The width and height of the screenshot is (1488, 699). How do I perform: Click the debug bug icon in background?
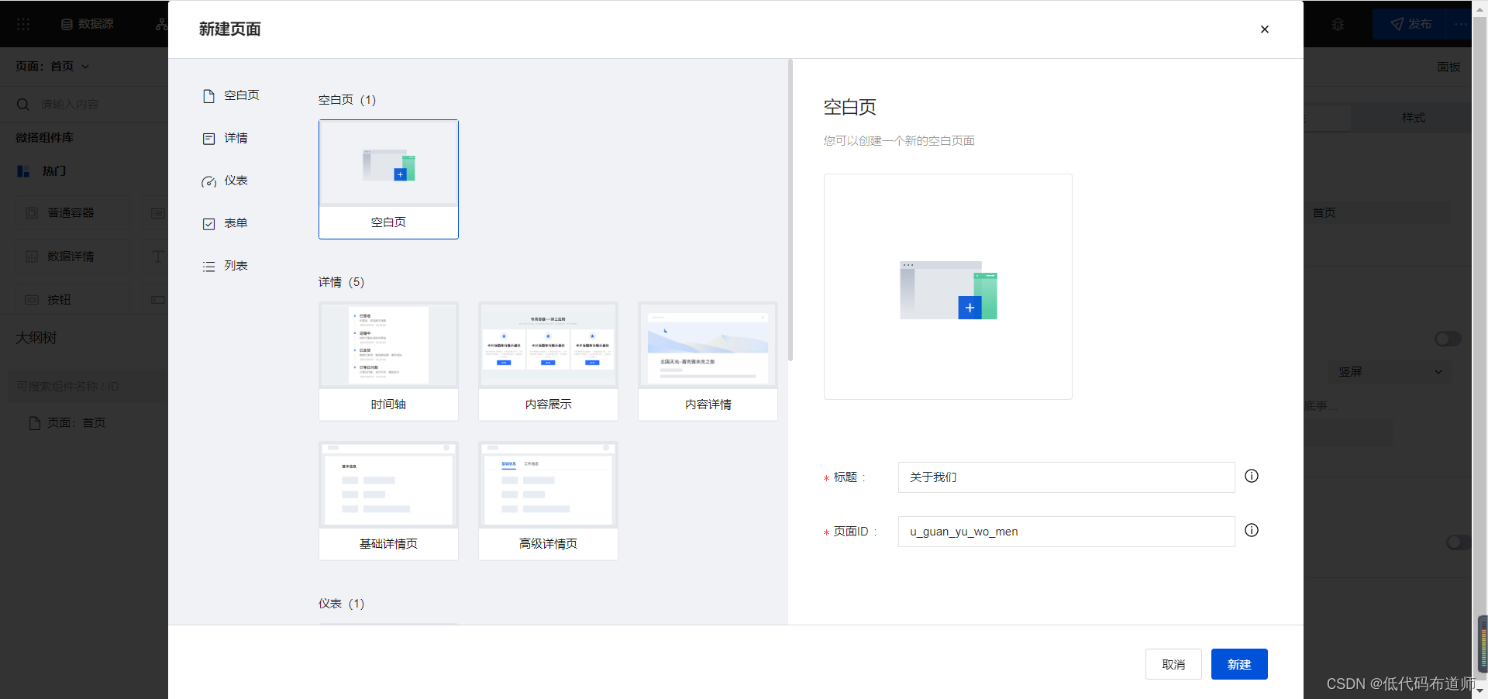[1338, 24]
